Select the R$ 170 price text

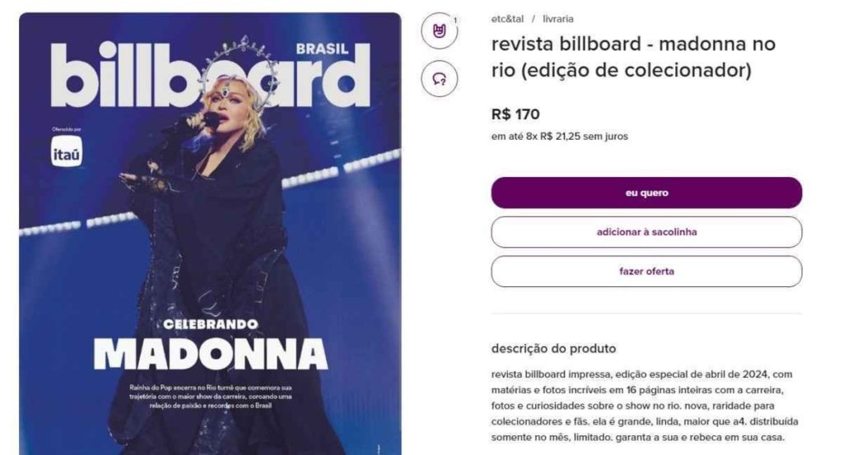point(515,114)
